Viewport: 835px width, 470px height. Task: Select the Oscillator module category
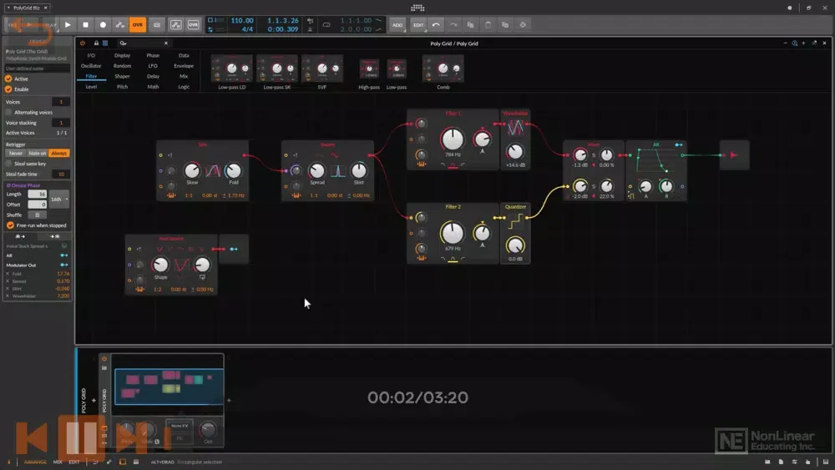[91, 66]
